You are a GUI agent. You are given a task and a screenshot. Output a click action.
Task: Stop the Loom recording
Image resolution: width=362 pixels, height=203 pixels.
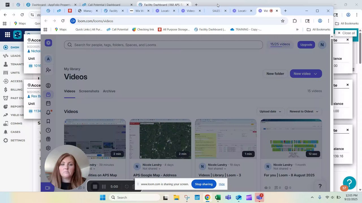click(x=95, y=187)
